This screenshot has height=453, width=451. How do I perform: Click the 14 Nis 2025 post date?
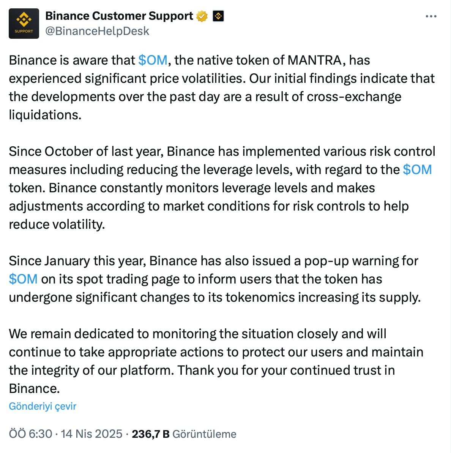[91, 434]
